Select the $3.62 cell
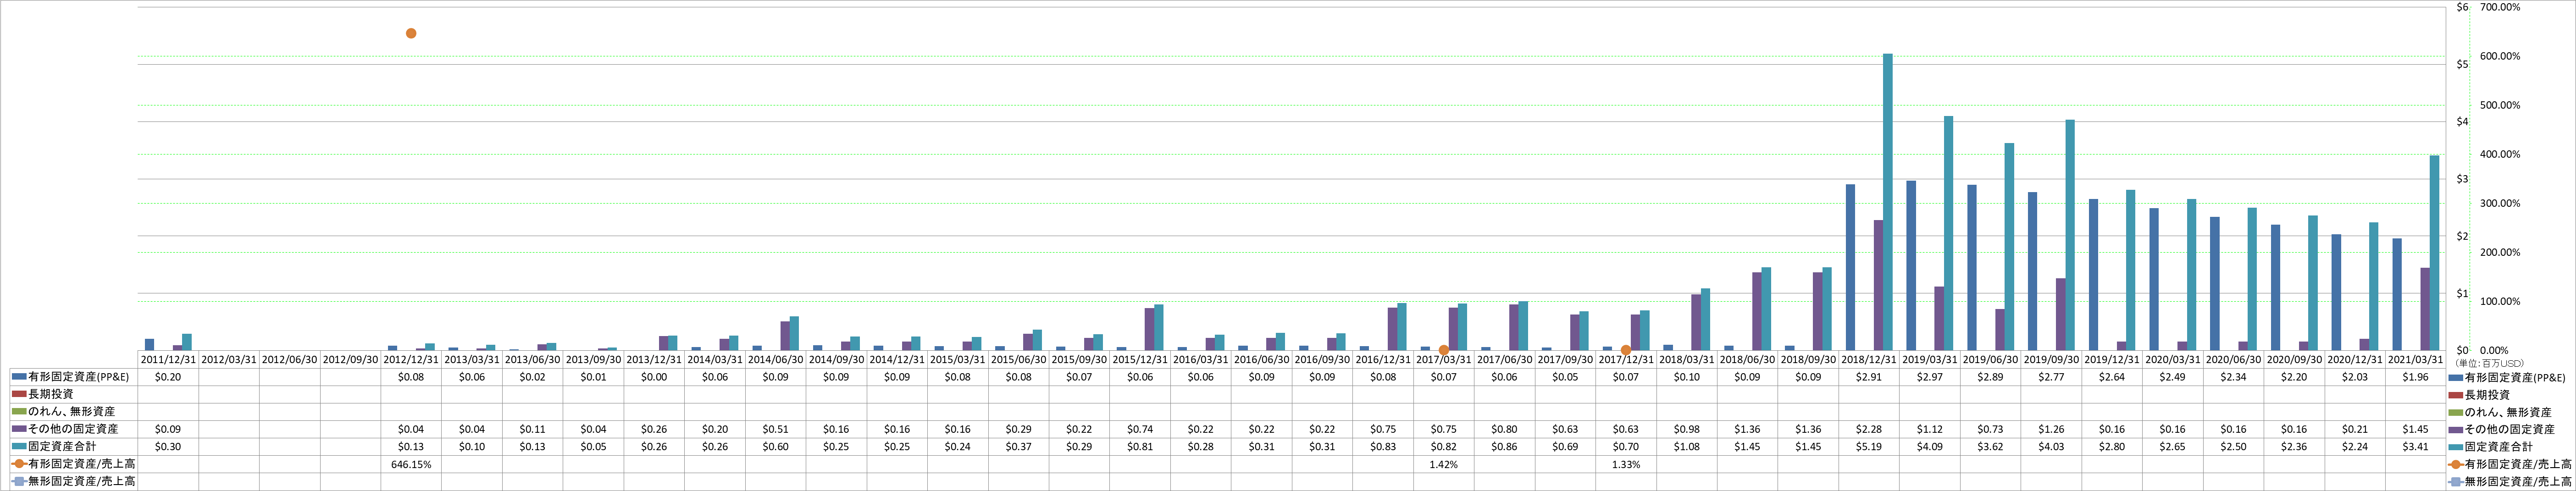 point(1990,447)
